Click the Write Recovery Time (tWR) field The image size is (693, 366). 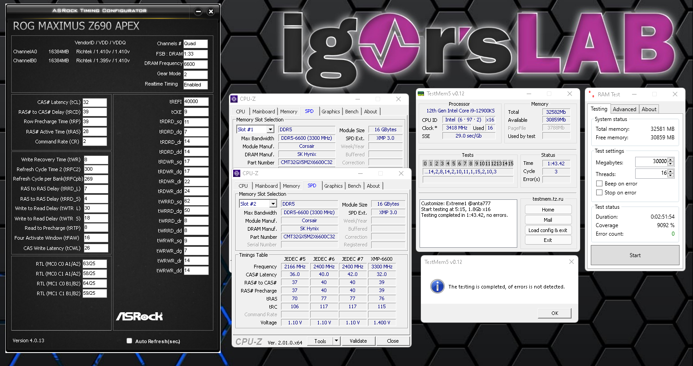(96, 160)
